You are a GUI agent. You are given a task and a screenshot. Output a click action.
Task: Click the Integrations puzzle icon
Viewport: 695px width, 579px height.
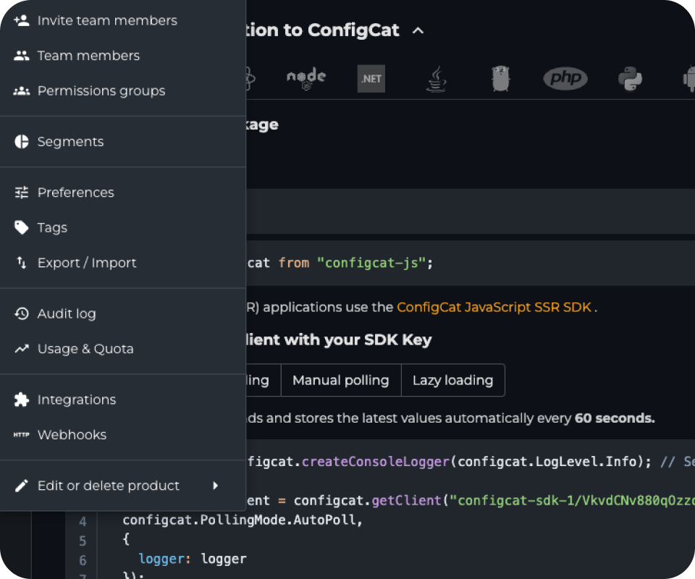(x=21, y=400)
